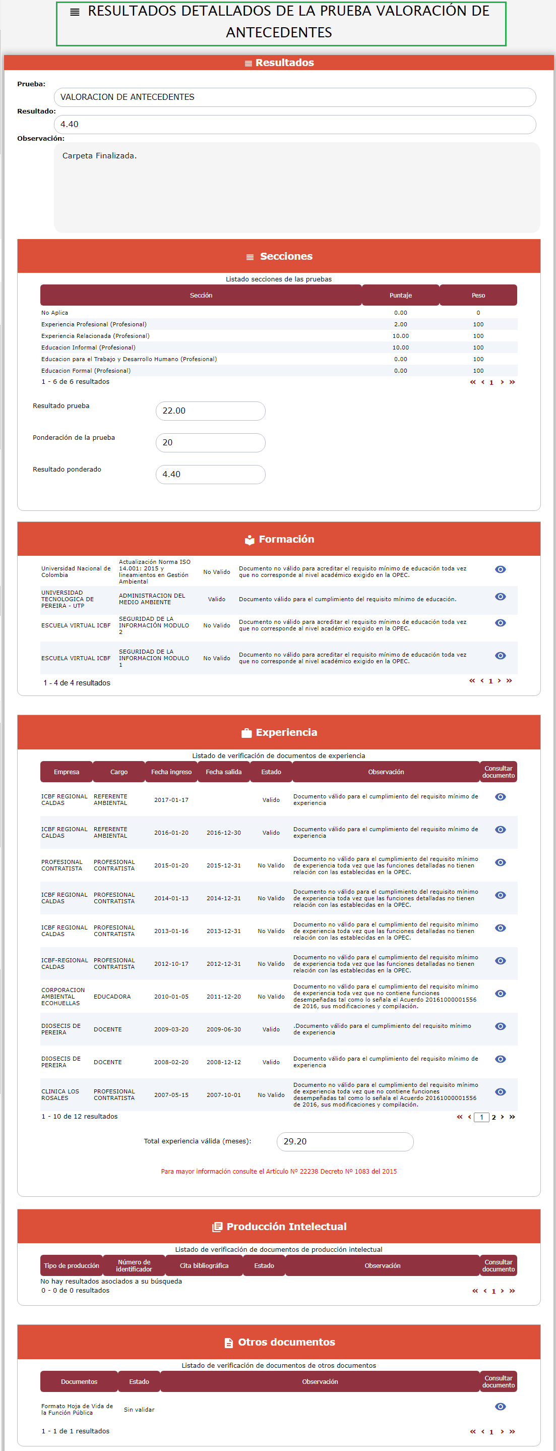556x1451 pixels.
Task: Jump to last page of experience list
Action: [512, 1117]
